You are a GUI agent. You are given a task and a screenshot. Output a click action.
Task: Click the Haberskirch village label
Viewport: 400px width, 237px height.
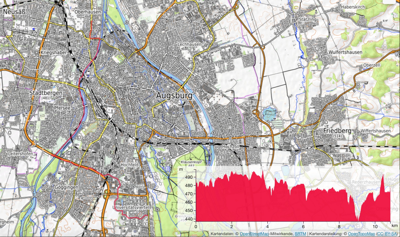(353, 7)
